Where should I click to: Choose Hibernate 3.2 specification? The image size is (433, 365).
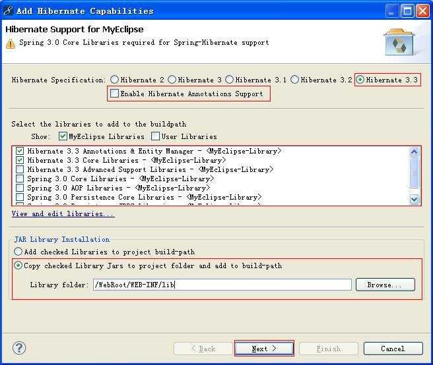pyautogui.click(x=294, y=80)
